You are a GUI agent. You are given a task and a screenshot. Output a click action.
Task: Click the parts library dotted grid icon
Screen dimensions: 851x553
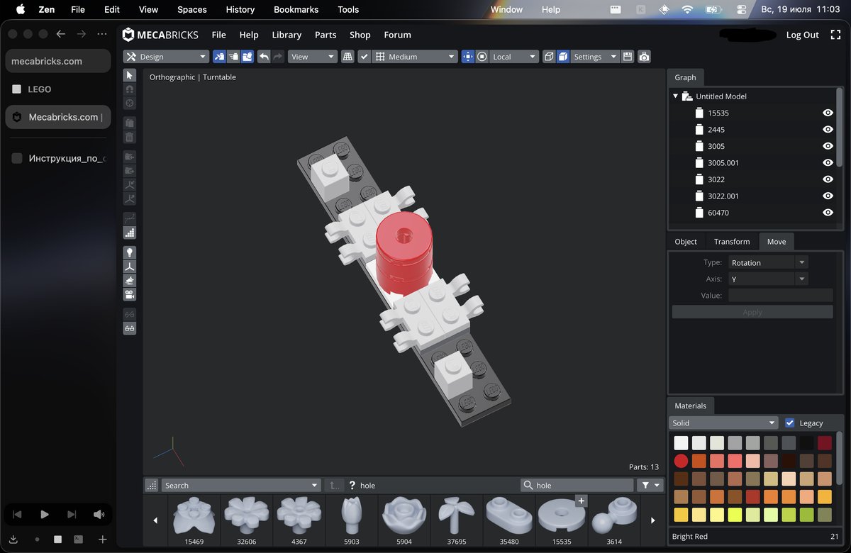(151, 486)
